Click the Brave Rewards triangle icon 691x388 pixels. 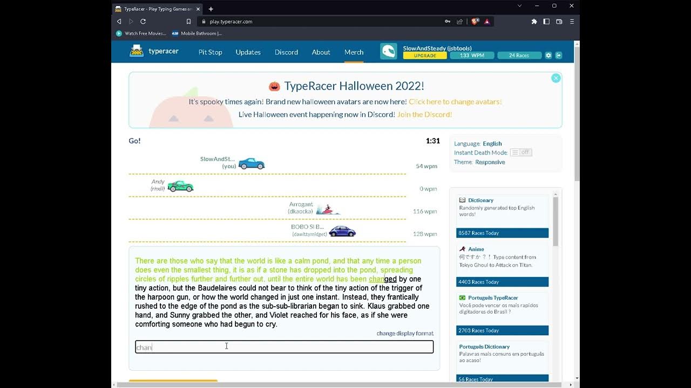(x=487, y=22)
